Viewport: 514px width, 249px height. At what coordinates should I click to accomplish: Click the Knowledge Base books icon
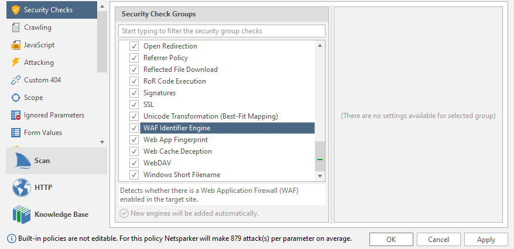22,215
